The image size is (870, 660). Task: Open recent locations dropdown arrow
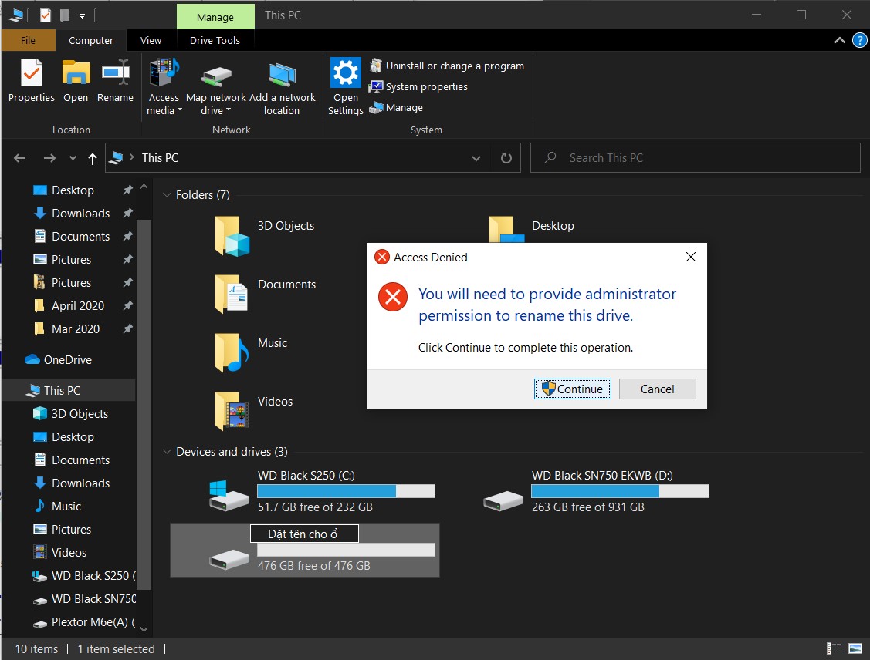[x=73, y=158]
